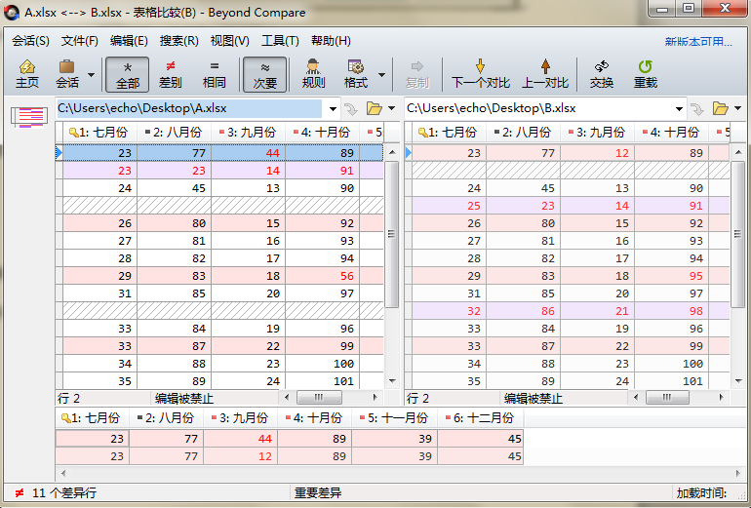Expand the 会话 toolbar dropdown arrow

tap(91, 75)
